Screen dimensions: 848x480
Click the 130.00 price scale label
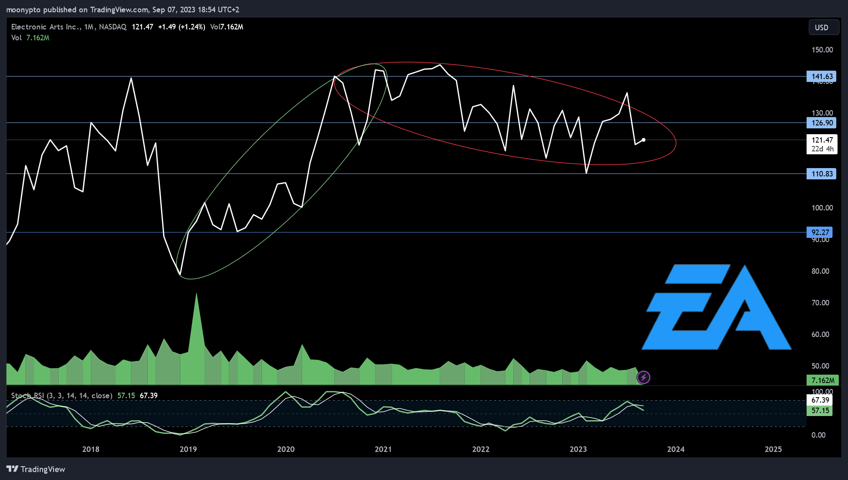click(x=822, y=113)
